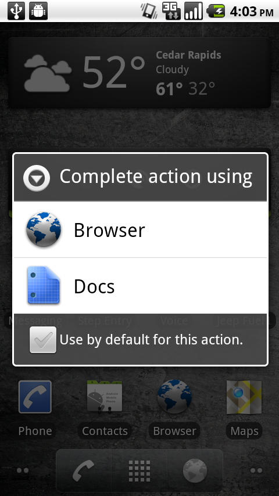Tap the battery charging status icon
279x496 pixels.
[216, 12]
